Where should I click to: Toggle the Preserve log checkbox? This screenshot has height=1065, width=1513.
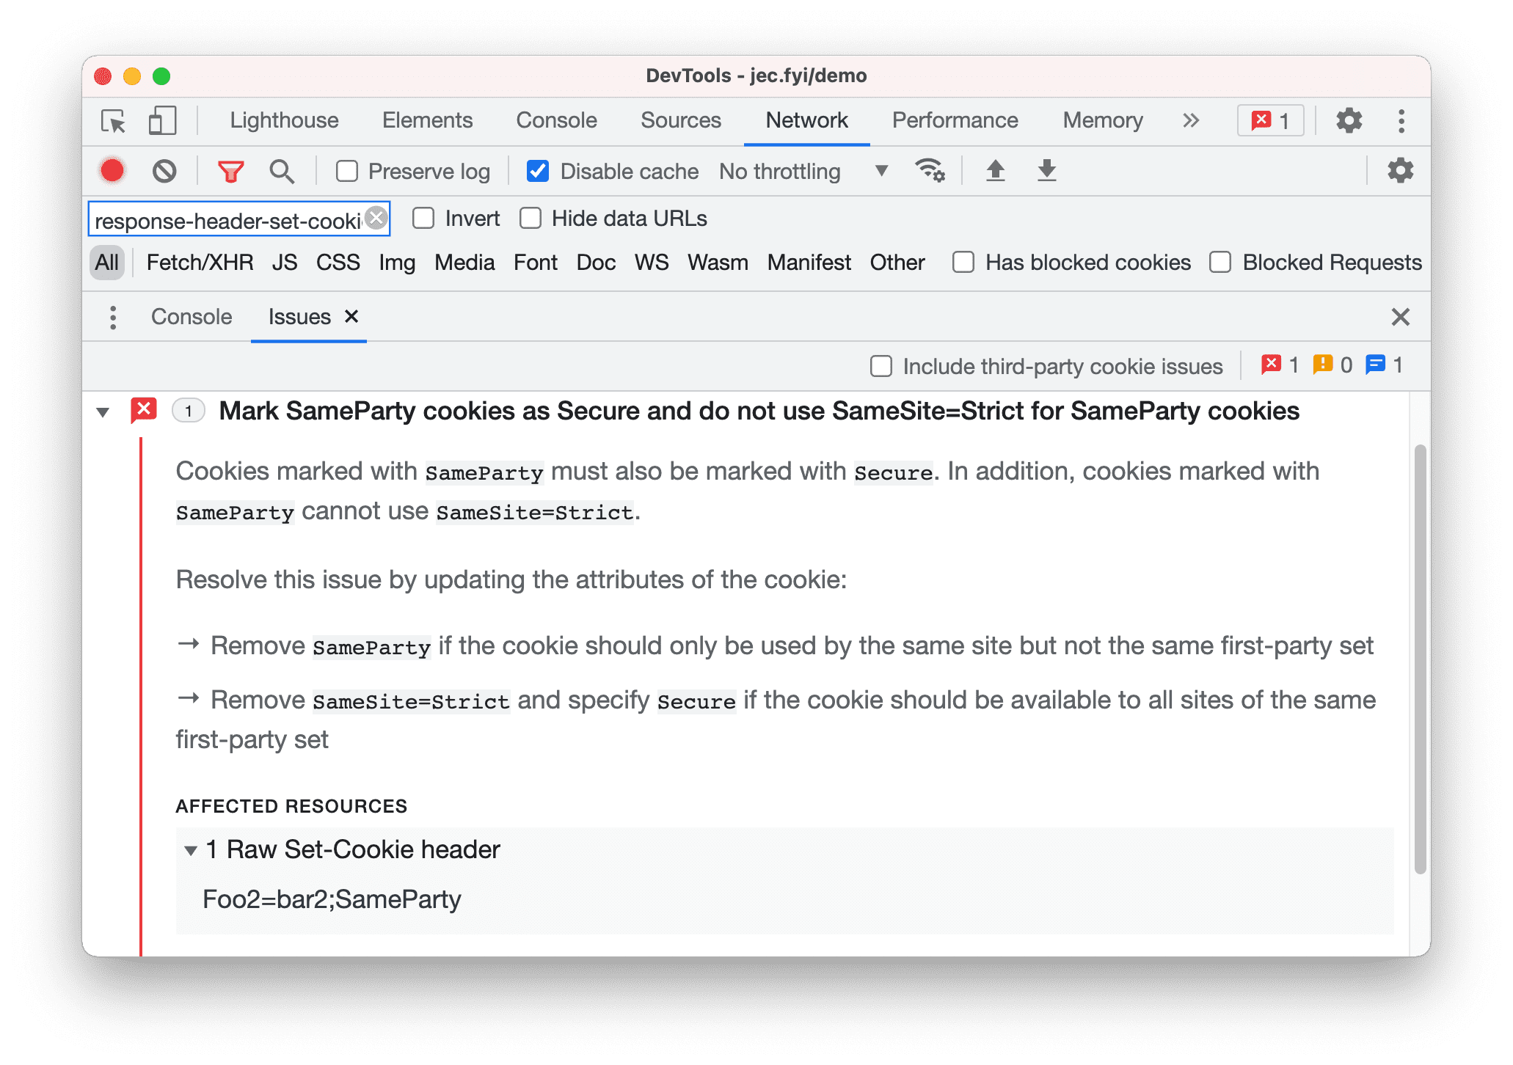tap(346, 171)
